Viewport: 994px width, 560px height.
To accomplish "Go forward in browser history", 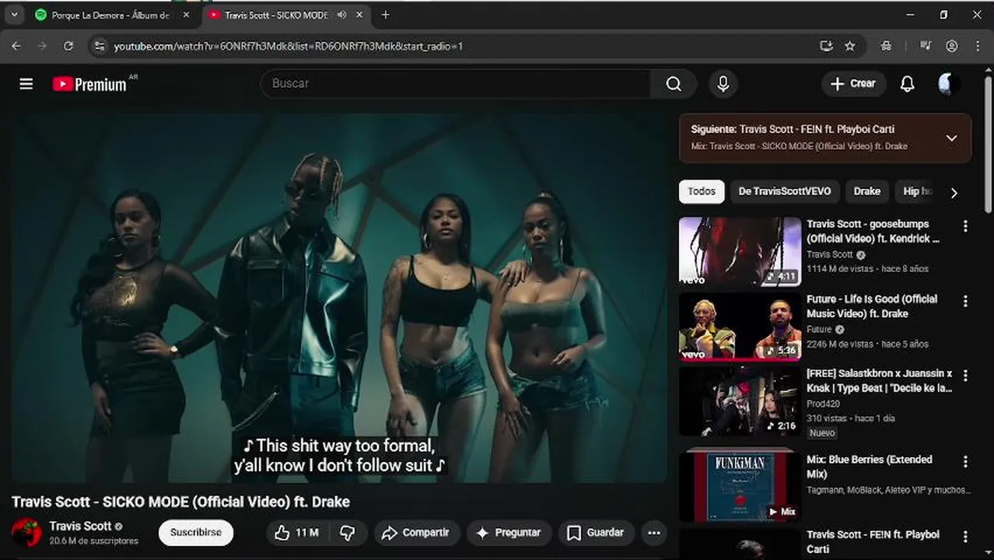I will [42, 46].
